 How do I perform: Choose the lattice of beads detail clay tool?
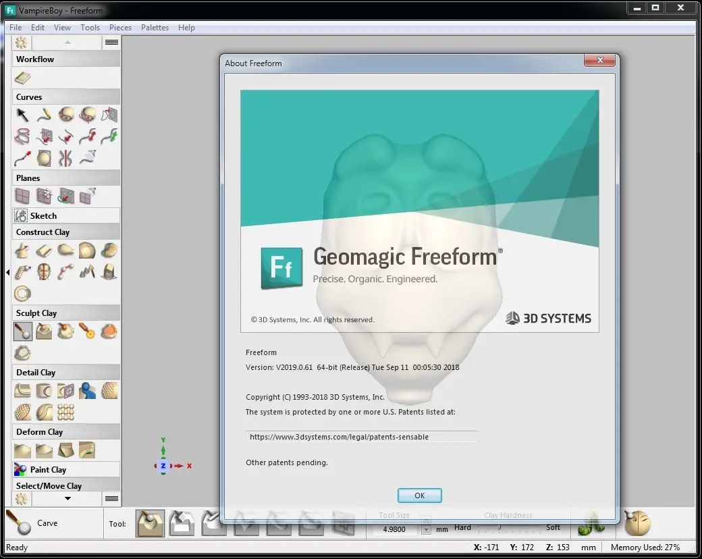point(65,412)
